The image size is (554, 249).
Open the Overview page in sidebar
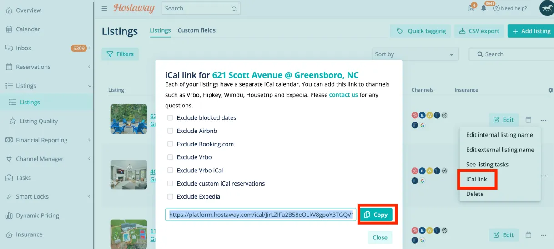coord(23,10)
